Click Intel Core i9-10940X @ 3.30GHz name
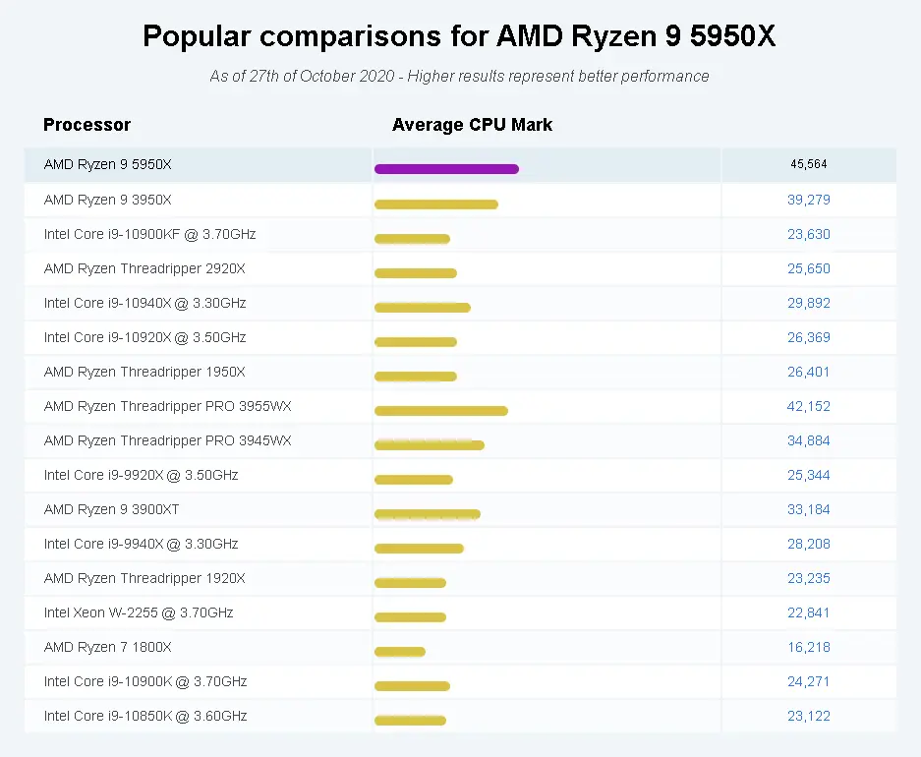Viewport: 921px width, 757px height. 144,303
